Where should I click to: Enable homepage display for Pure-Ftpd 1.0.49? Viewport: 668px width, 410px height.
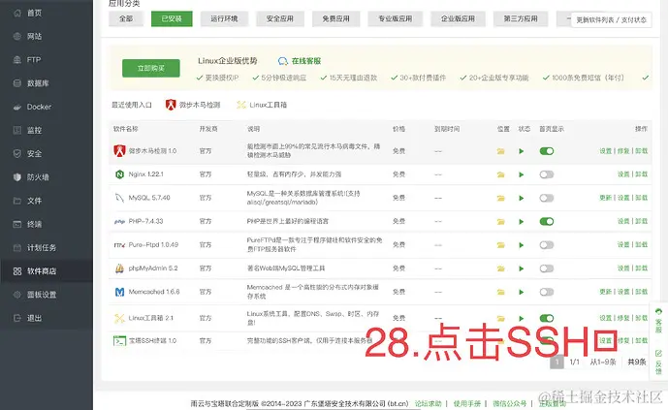coord(547,245)
